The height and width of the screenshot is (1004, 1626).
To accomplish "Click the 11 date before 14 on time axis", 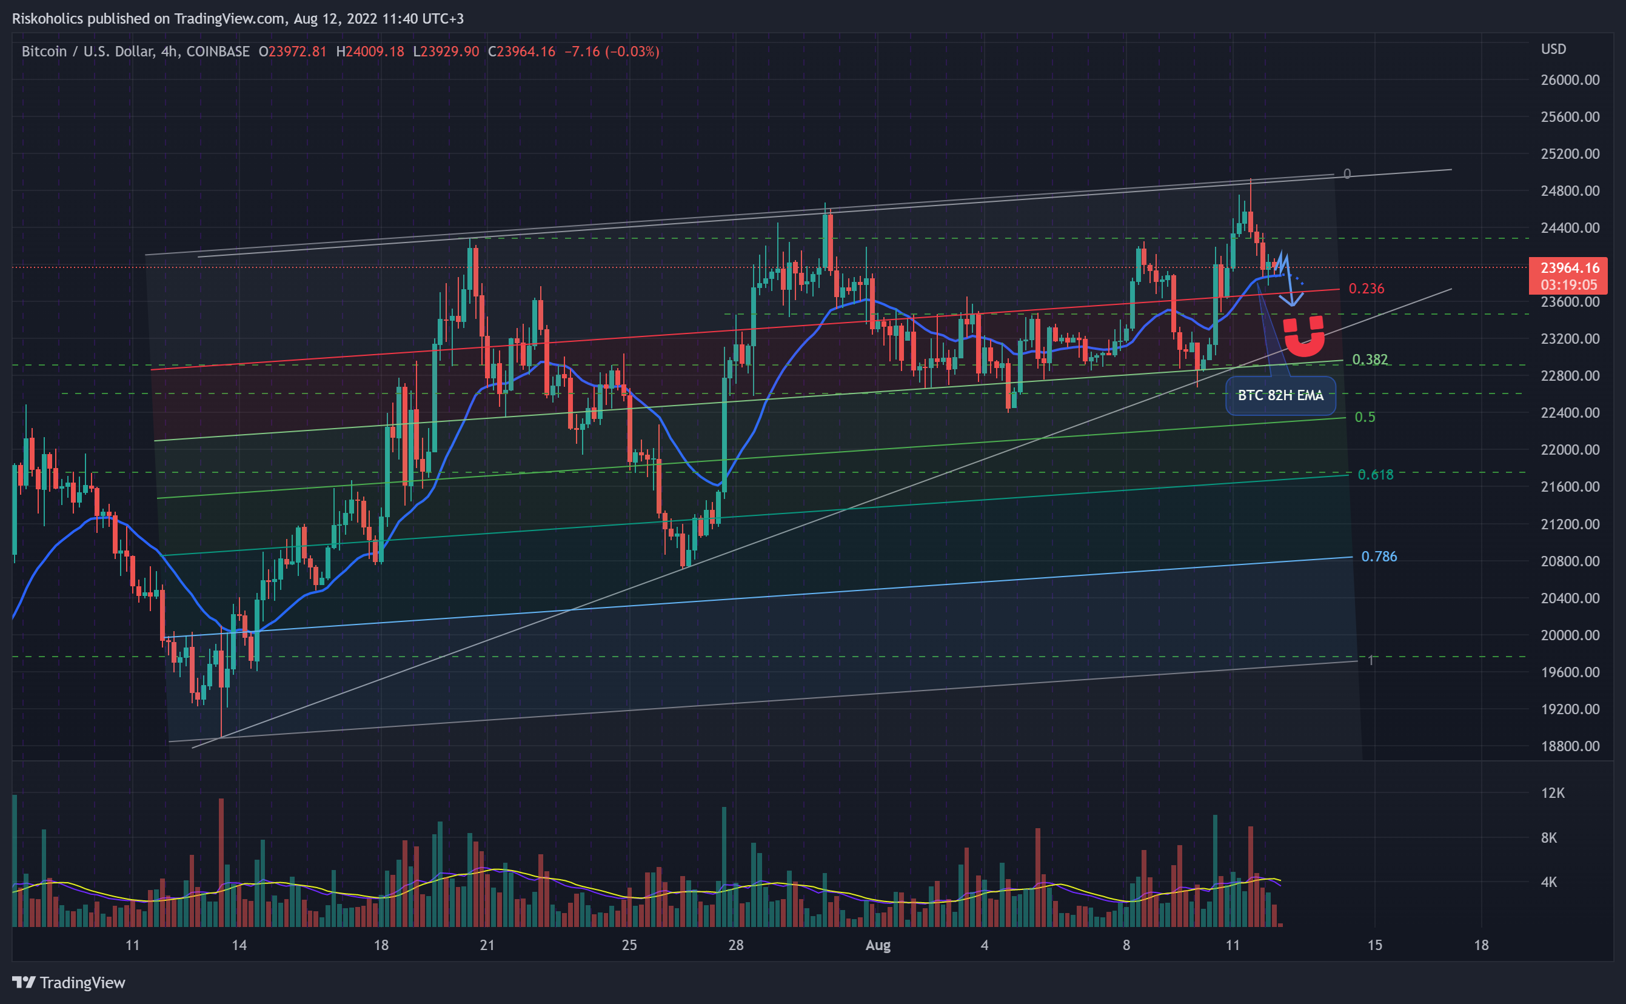I will point(133,945).
